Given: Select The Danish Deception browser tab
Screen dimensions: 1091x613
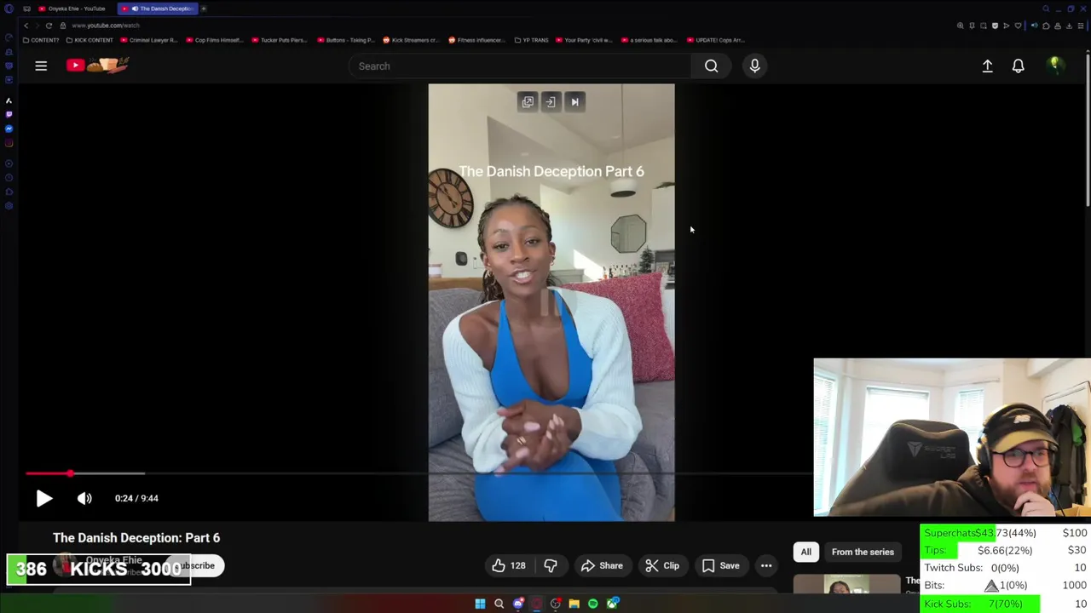Looking at the screenshot, I should (x=157, y=9).
